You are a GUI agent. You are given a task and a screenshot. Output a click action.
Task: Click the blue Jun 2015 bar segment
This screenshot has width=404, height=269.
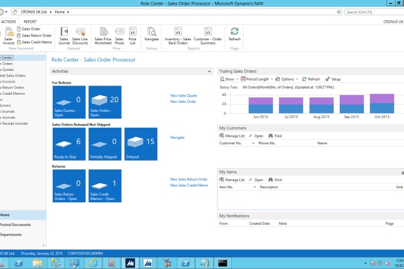tap(261, 109)
